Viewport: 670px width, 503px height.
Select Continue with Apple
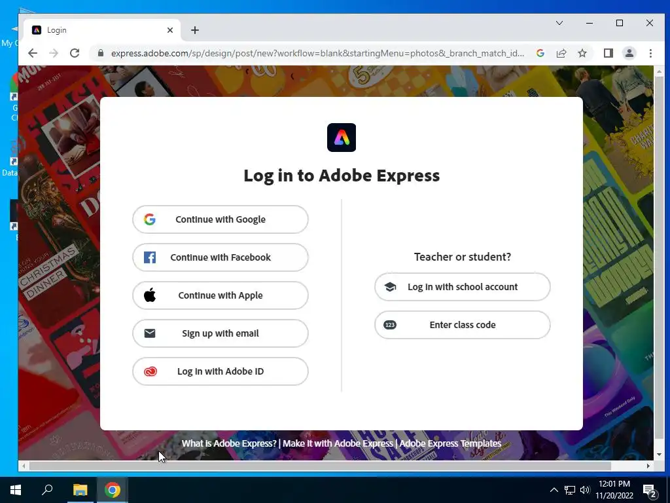pyautogui.click(x=220, y=295)
